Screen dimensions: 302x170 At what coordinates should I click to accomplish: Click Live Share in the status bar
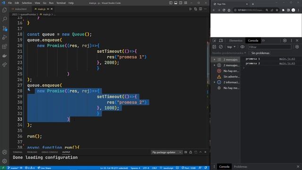(x=44, y=168)
